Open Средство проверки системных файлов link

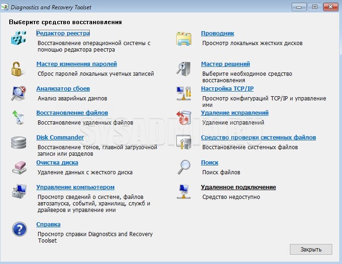[258, 138]
